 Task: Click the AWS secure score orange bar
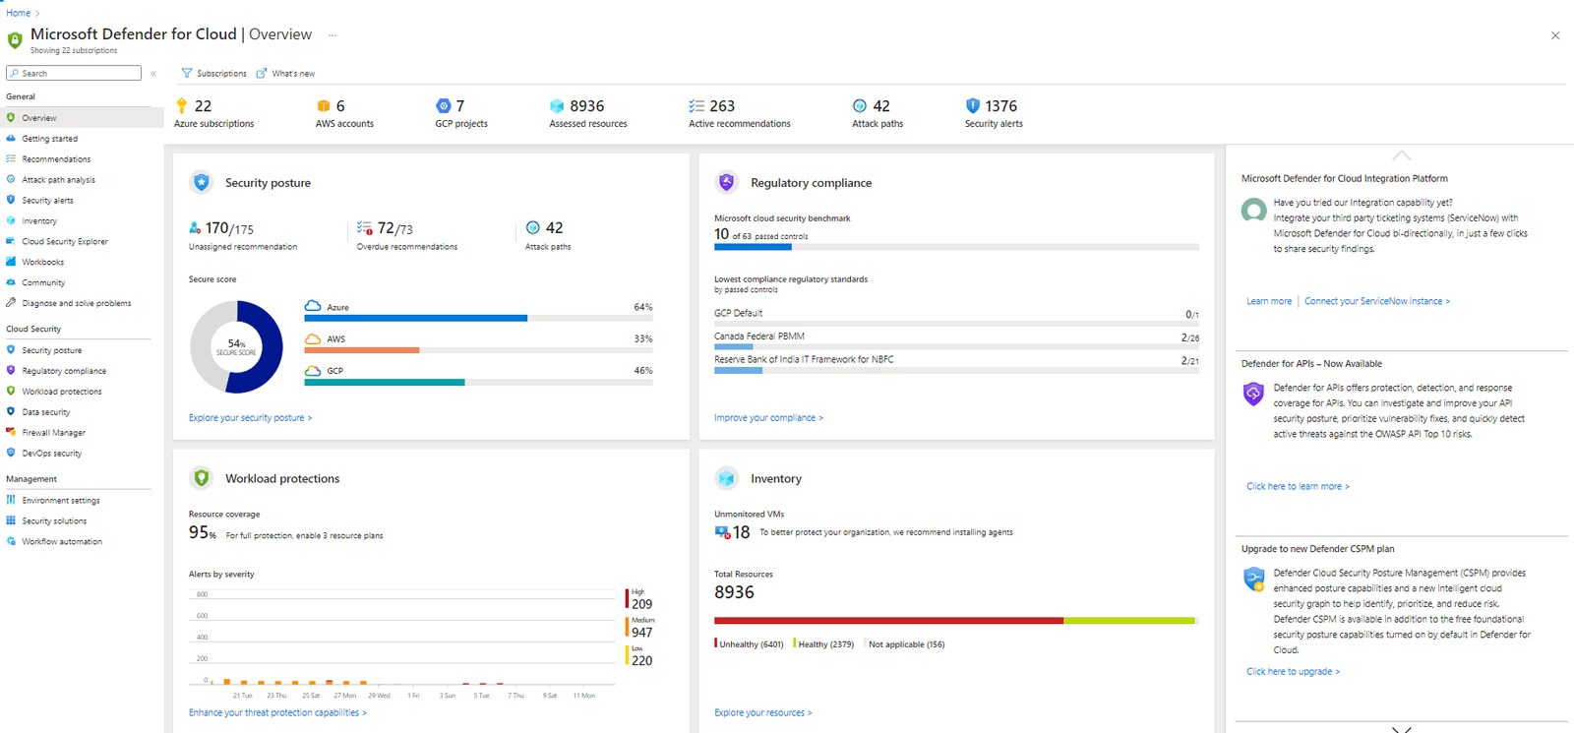coord(362,350)
